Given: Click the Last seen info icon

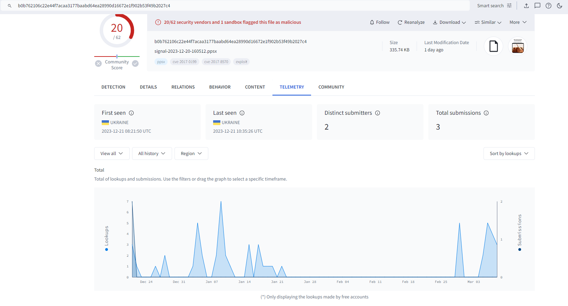Looking at the screenshot, I should pos(242,113).
